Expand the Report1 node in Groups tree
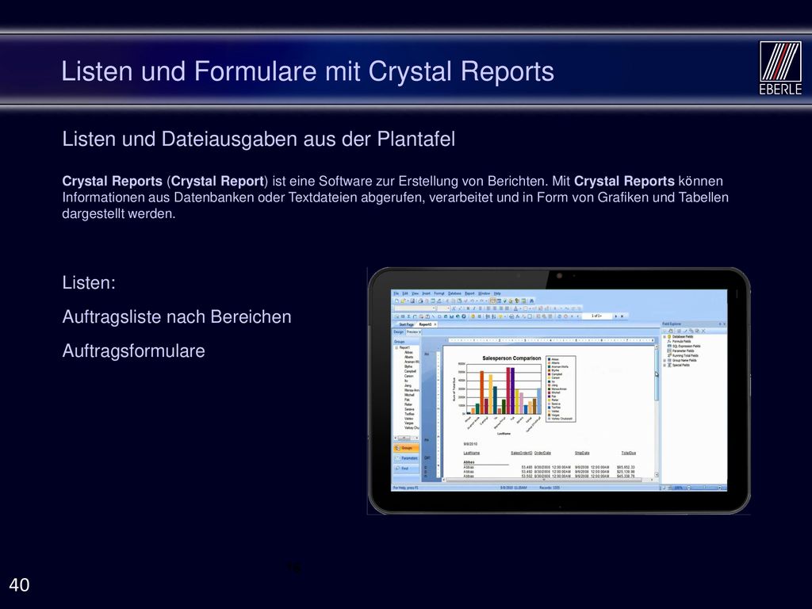The image size is (812, 609). coord(396,347)
